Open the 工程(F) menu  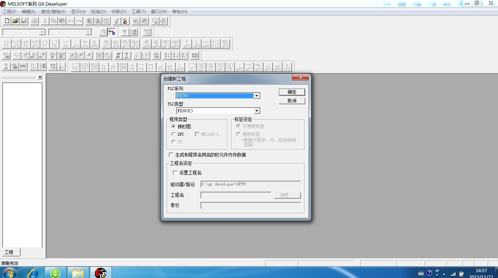(10, 12)
